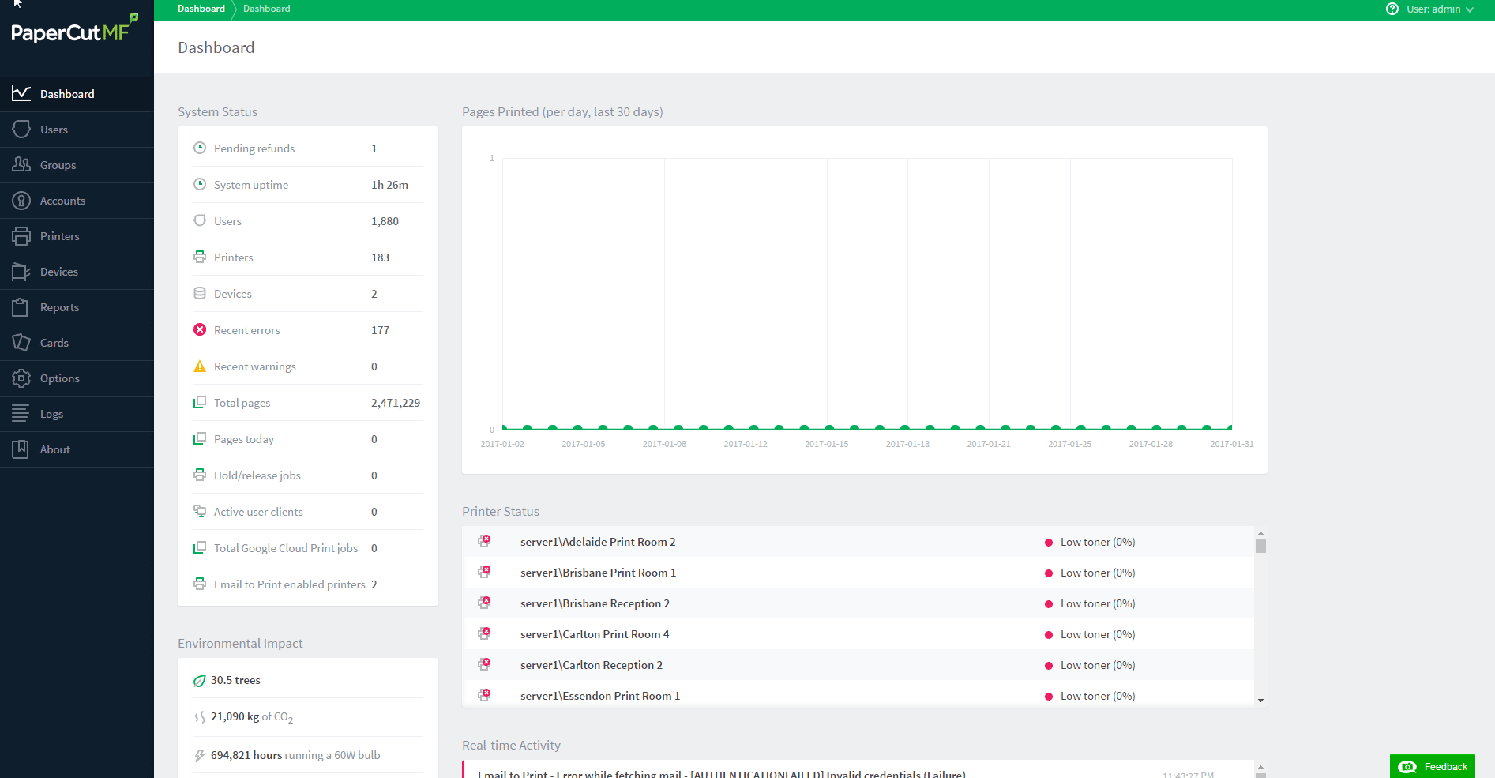
Task: Open the Logs section in sidebar
Action: tap(77, 414)
